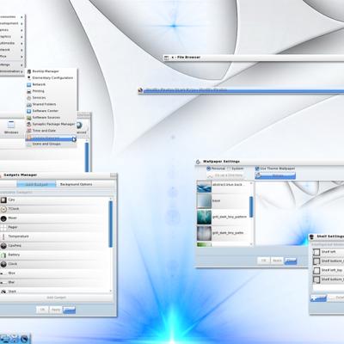Expand the Accessories submenu arrow
This screenshot has width=344, height=344.
coord(21,17)
